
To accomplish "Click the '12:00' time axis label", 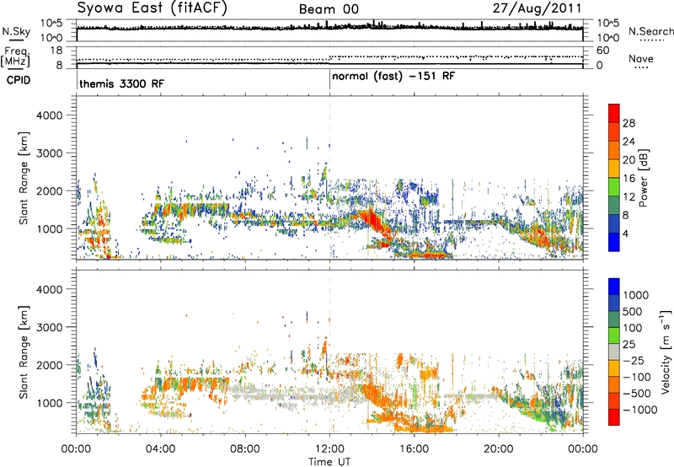I will 329,449.
